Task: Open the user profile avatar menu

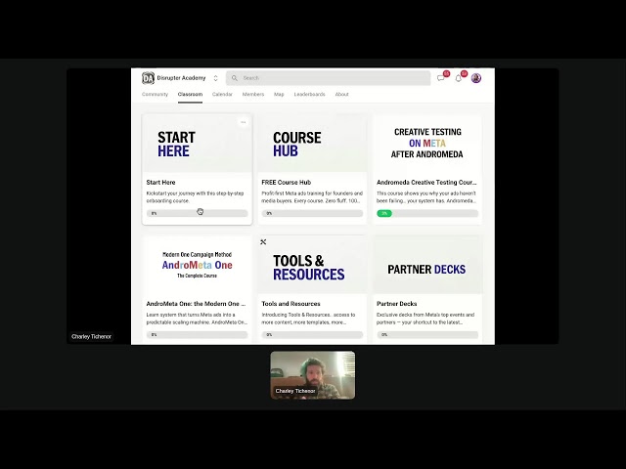Action: click(476, 78)
